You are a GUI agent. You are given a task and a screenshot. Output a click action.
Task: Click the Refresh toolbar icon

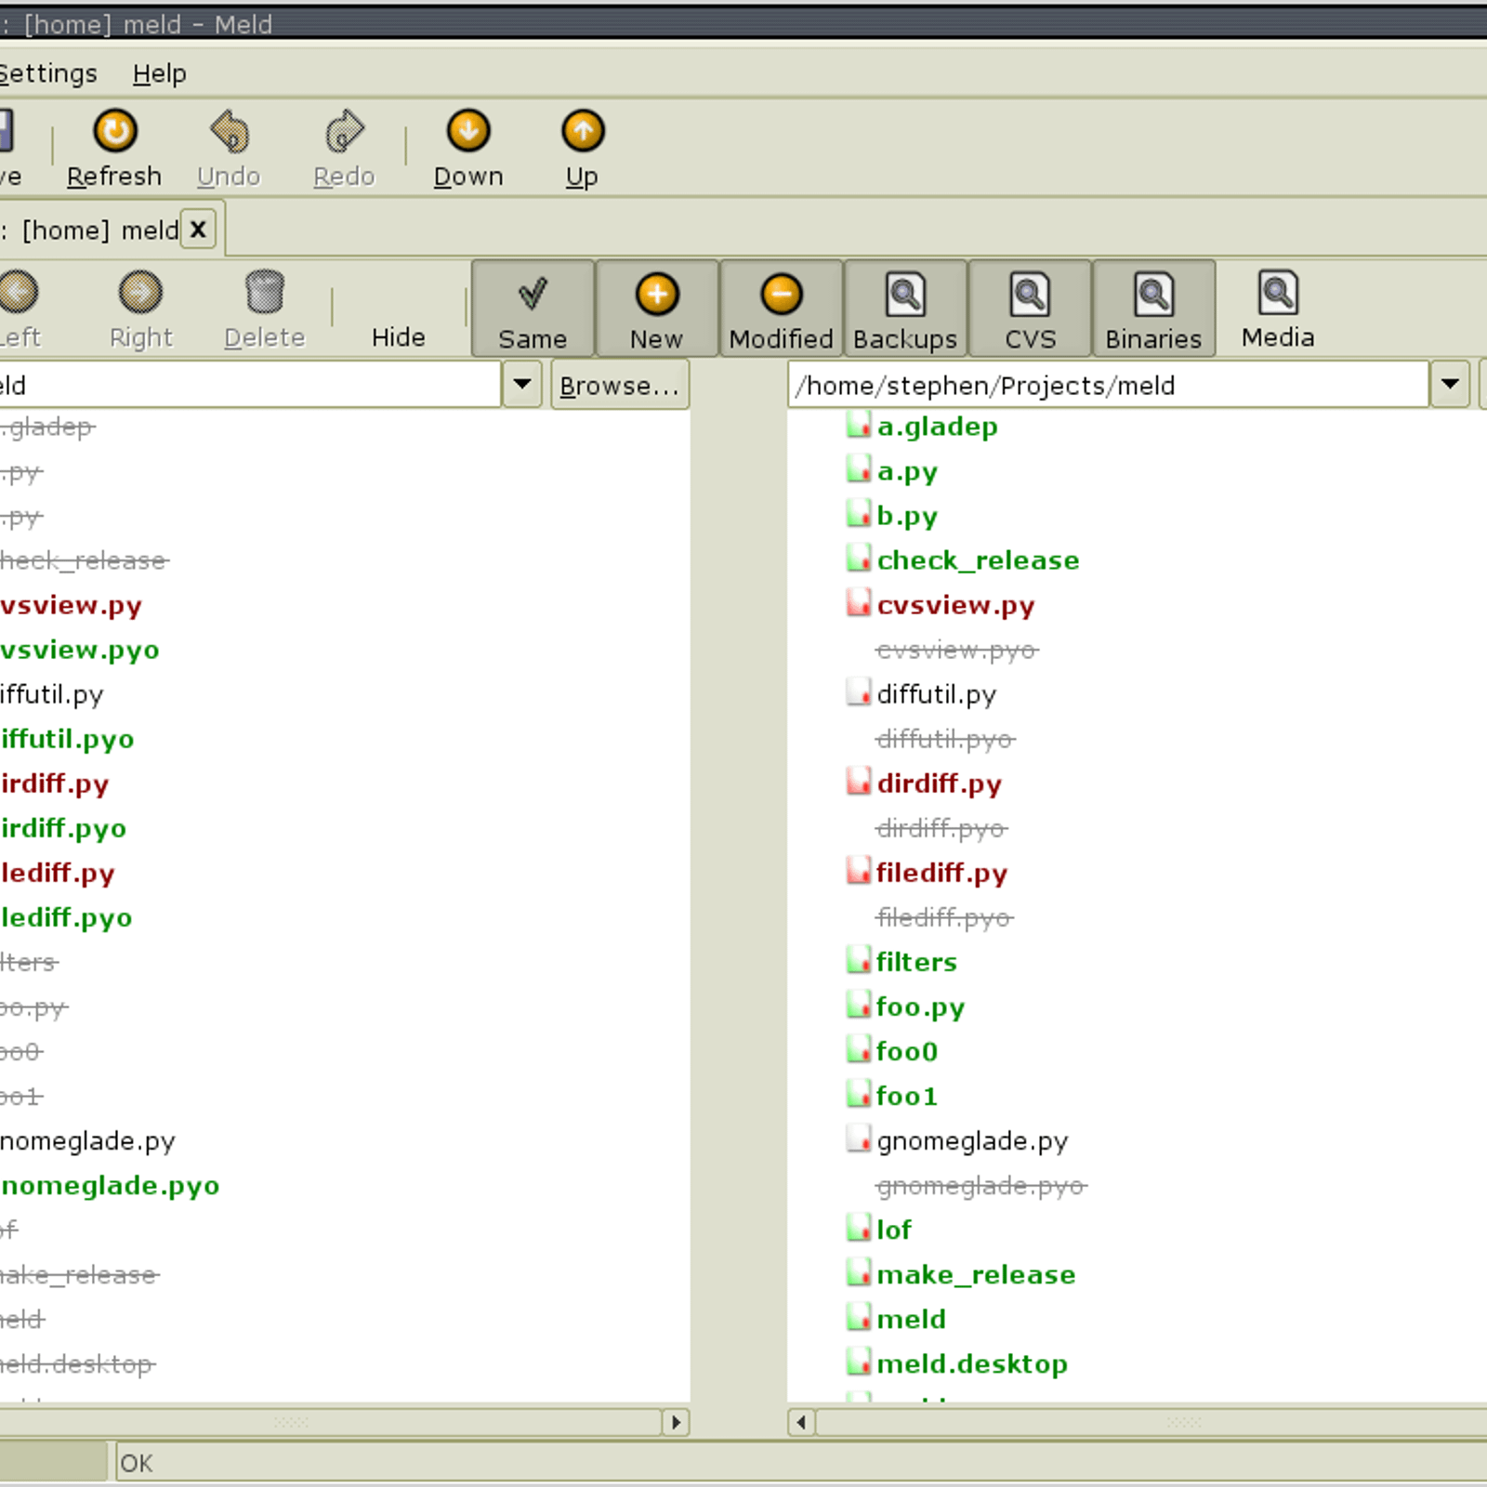click(115, 131)
